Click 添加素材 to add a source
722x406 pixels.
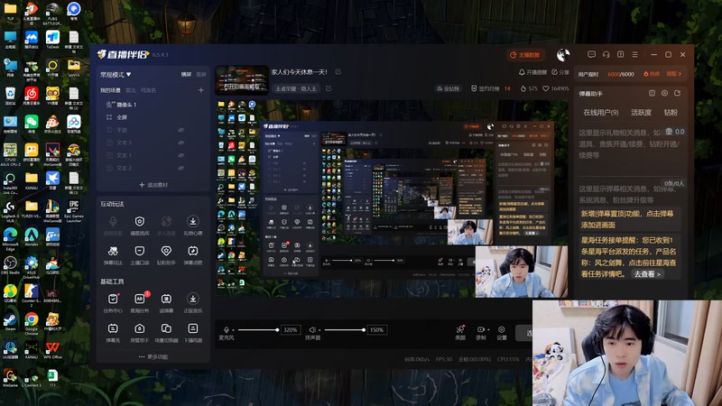[153, 185]
